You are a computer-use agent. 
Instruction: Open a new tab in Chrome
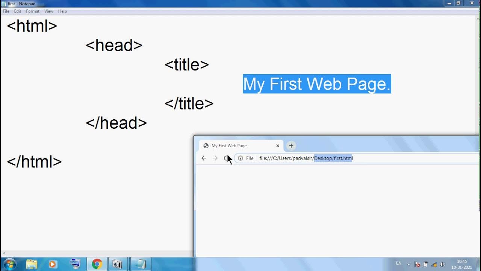click(291, 146)
